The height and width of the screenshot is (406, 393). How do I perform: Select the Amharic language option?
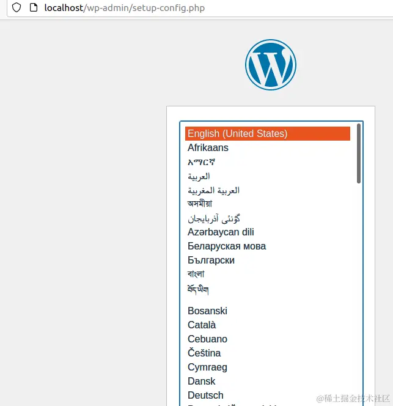point(268,162)
